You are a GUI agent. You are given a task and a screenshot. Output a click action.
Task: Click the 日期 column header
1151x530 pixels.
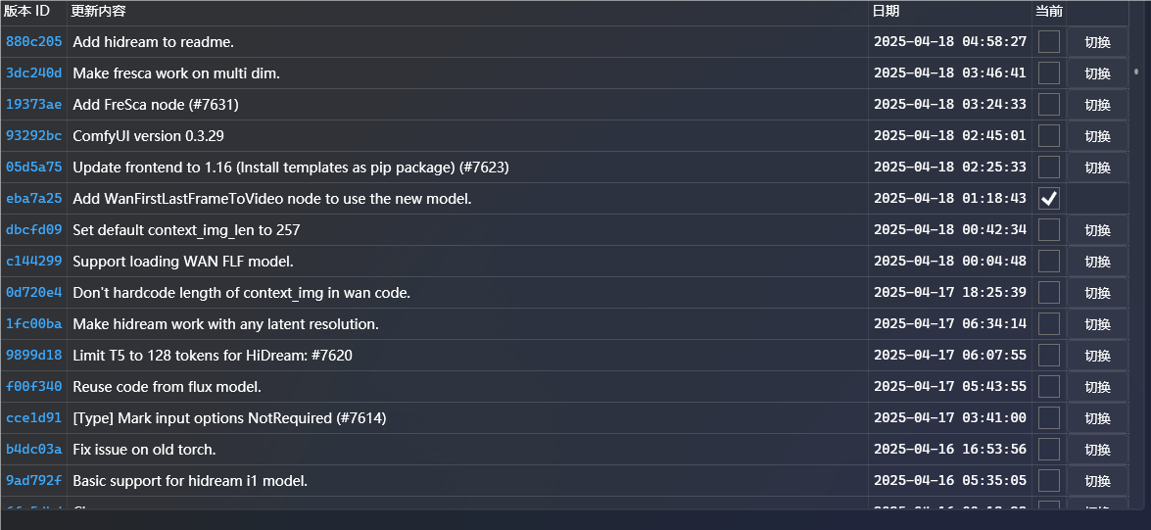886,11
